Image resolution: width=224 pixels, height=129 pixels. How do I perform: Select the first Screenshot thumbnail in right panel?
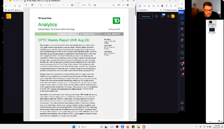coord(212,23)
